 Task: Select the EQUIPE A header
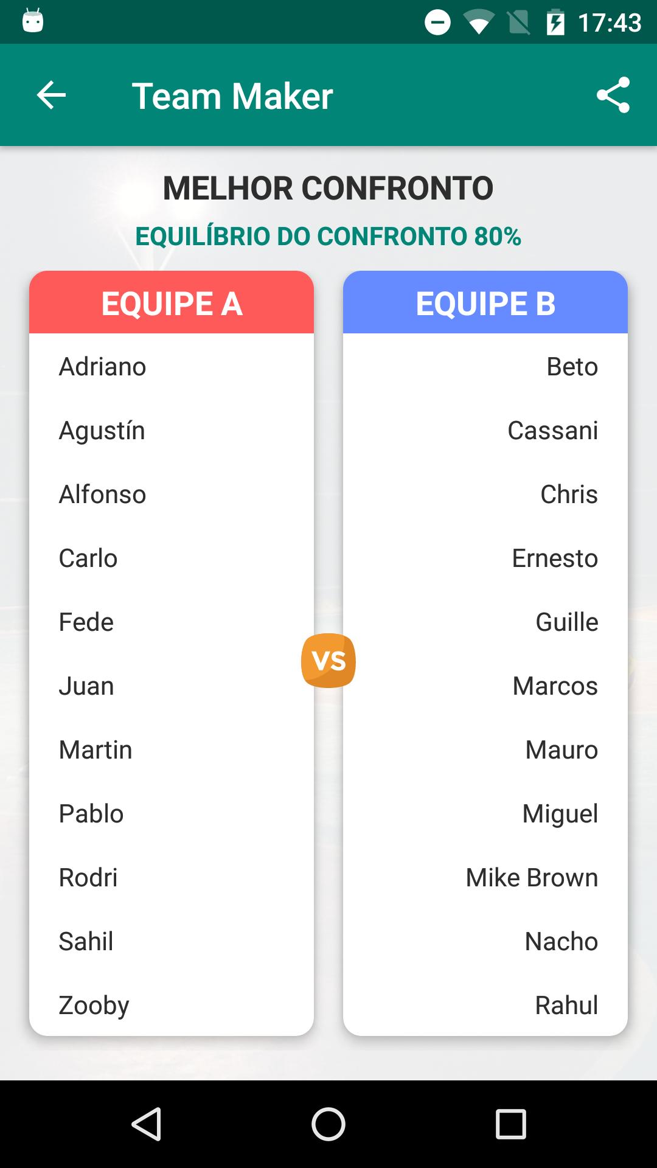point(172,303)
